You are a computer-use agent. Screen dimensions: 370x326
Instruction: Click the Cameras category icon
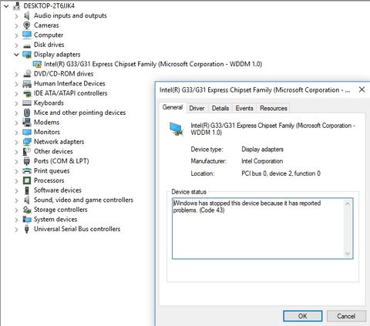click(27, 25)
